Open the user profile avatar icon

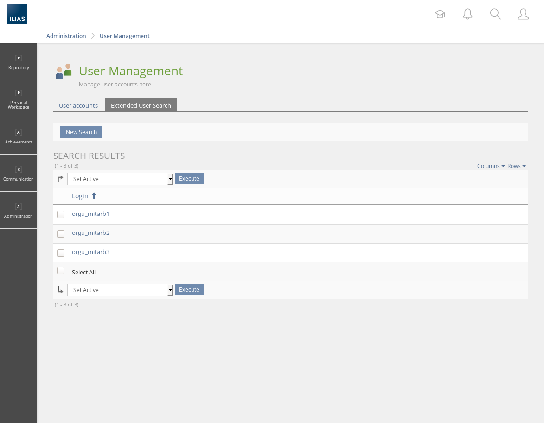point(523,14)
